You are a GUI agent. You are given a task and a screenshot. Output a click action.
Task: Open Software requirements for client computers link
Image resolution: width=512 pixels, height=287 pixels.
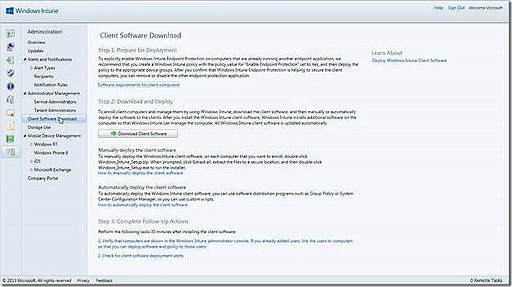139,85
